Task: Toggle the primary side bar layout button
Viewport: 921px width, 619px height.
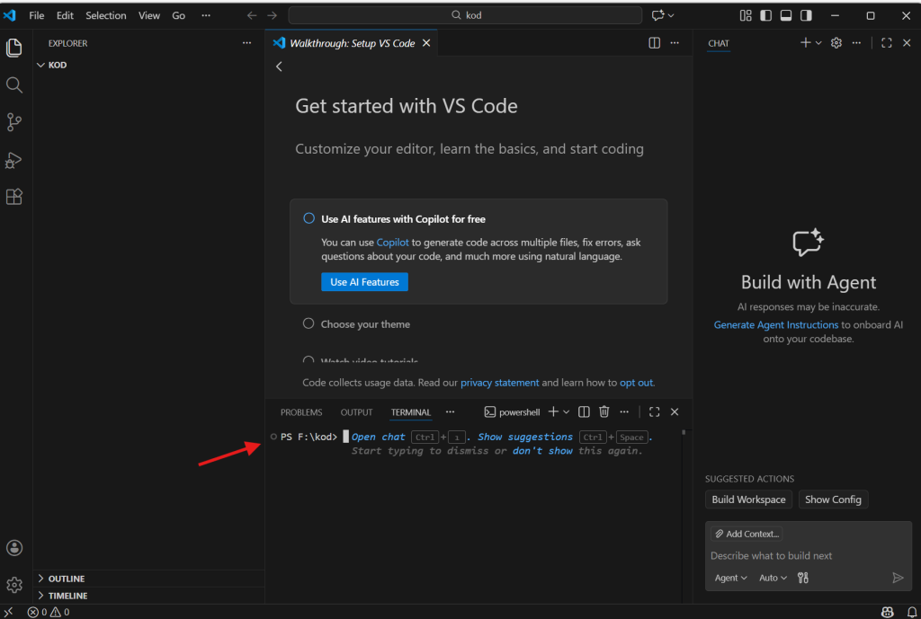Action: 765,15
